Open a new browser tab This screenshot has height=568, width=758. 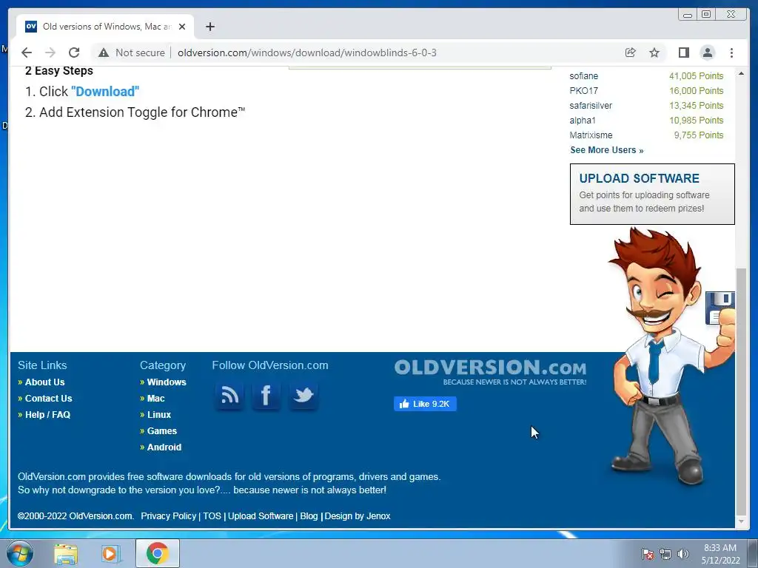(x=209, y=27)
